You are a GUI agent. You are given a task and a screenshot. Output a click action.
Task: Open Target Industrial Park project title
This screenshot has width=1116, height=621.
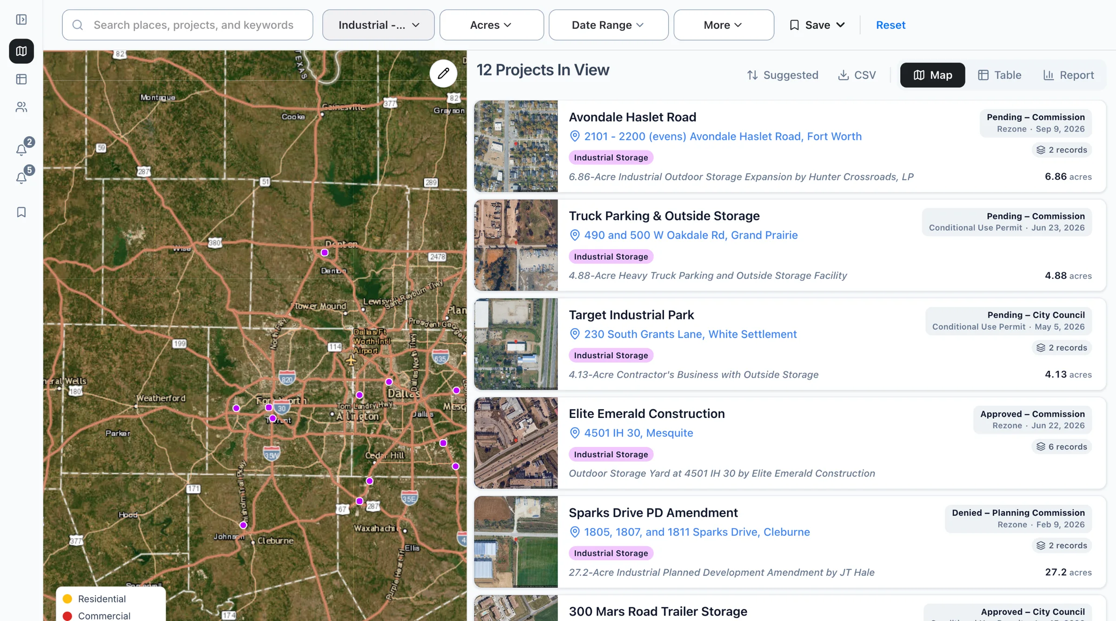pyautogui.click(x=631, y=315)
